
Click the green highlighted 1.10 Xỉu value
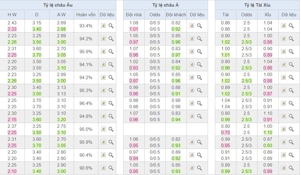coord(267,133)
